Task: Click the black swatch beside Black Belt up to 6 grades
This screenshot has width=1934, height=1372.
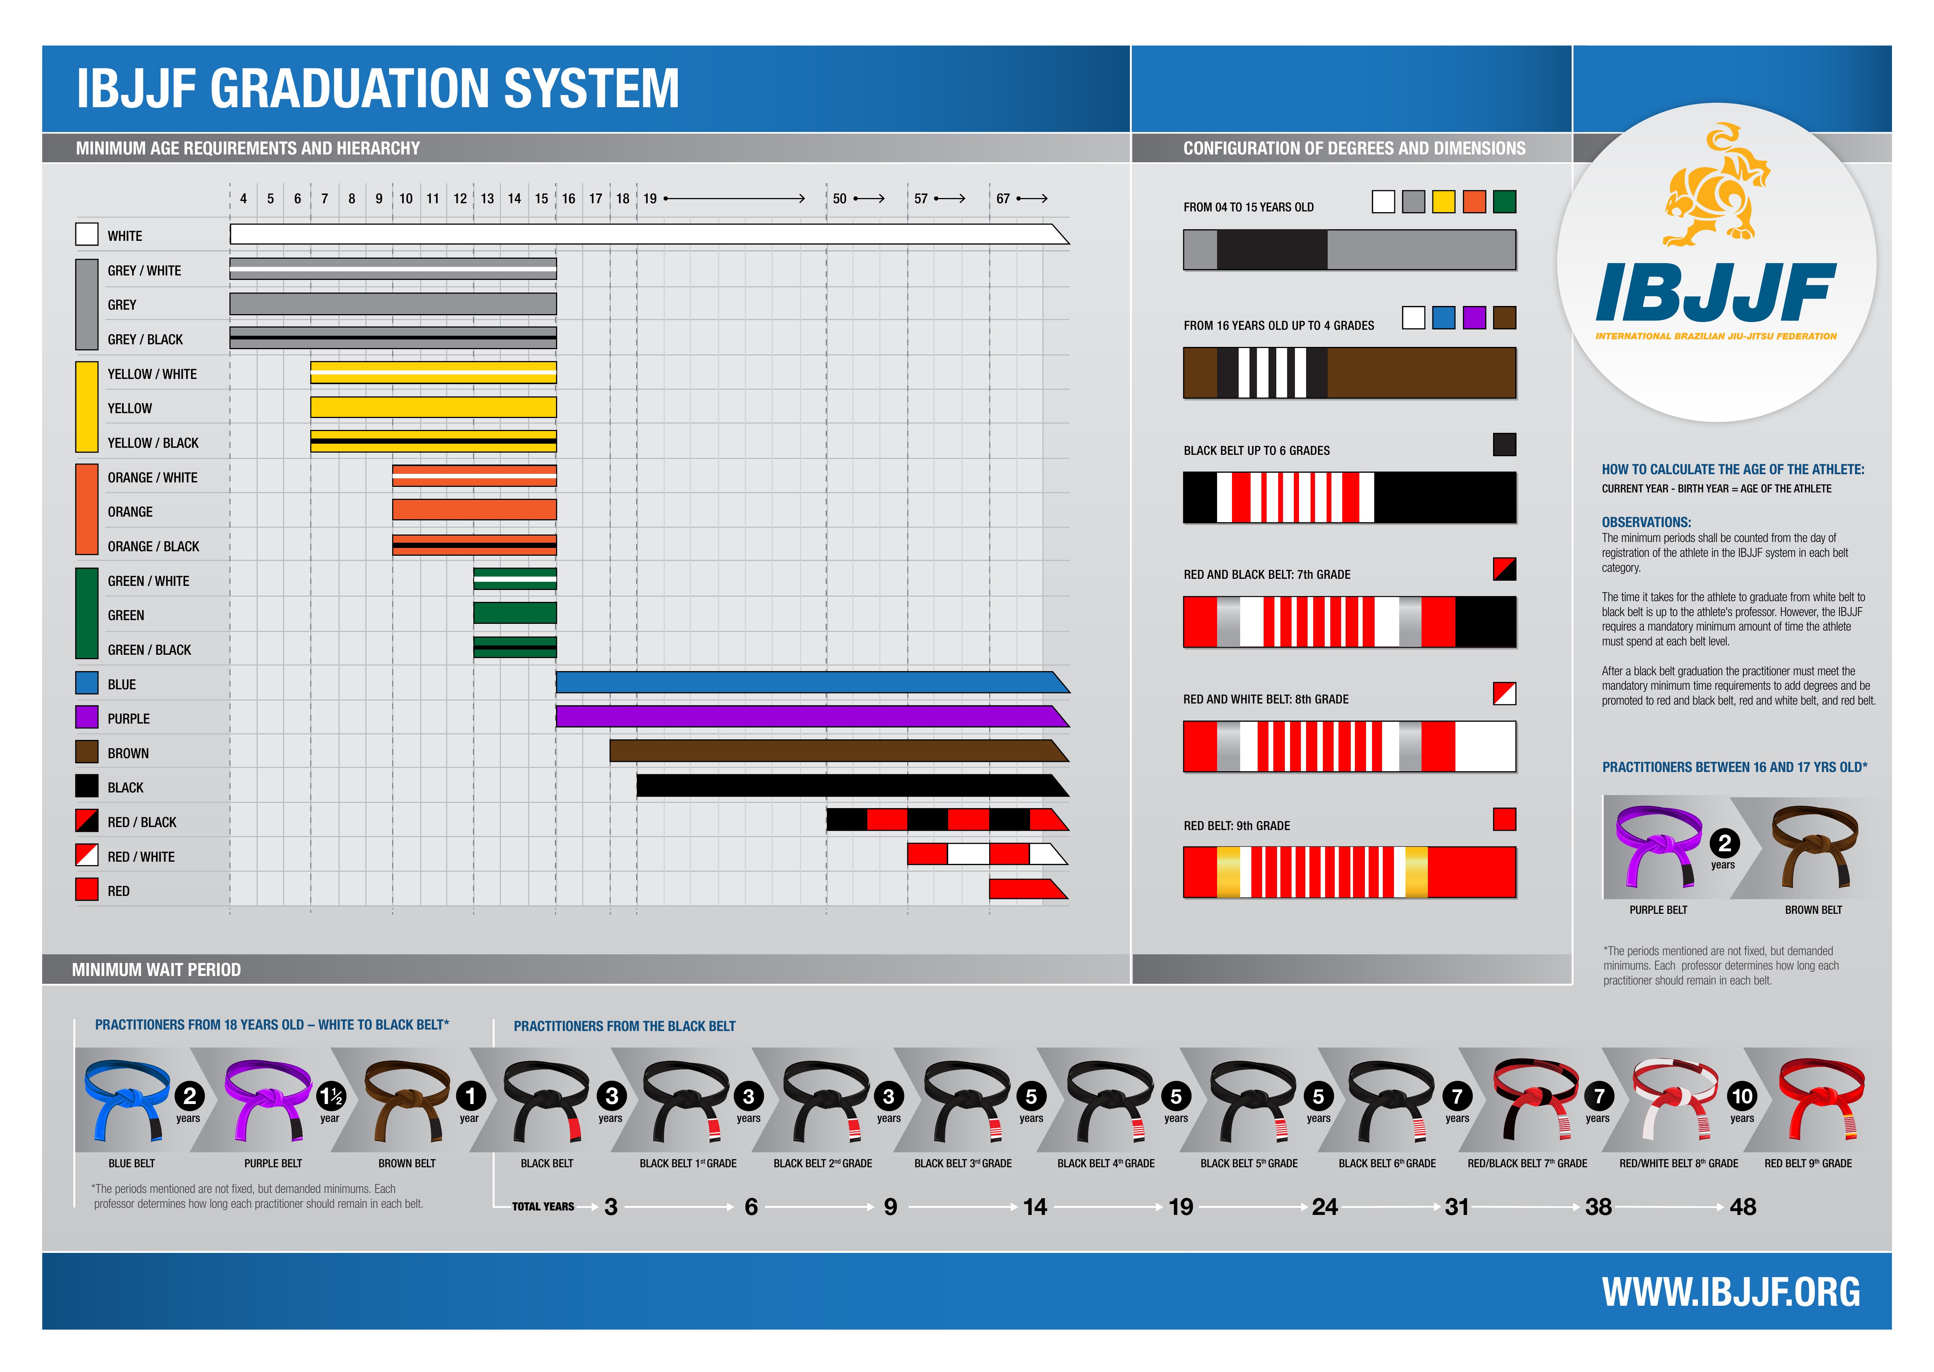Action: [1504, 445]
